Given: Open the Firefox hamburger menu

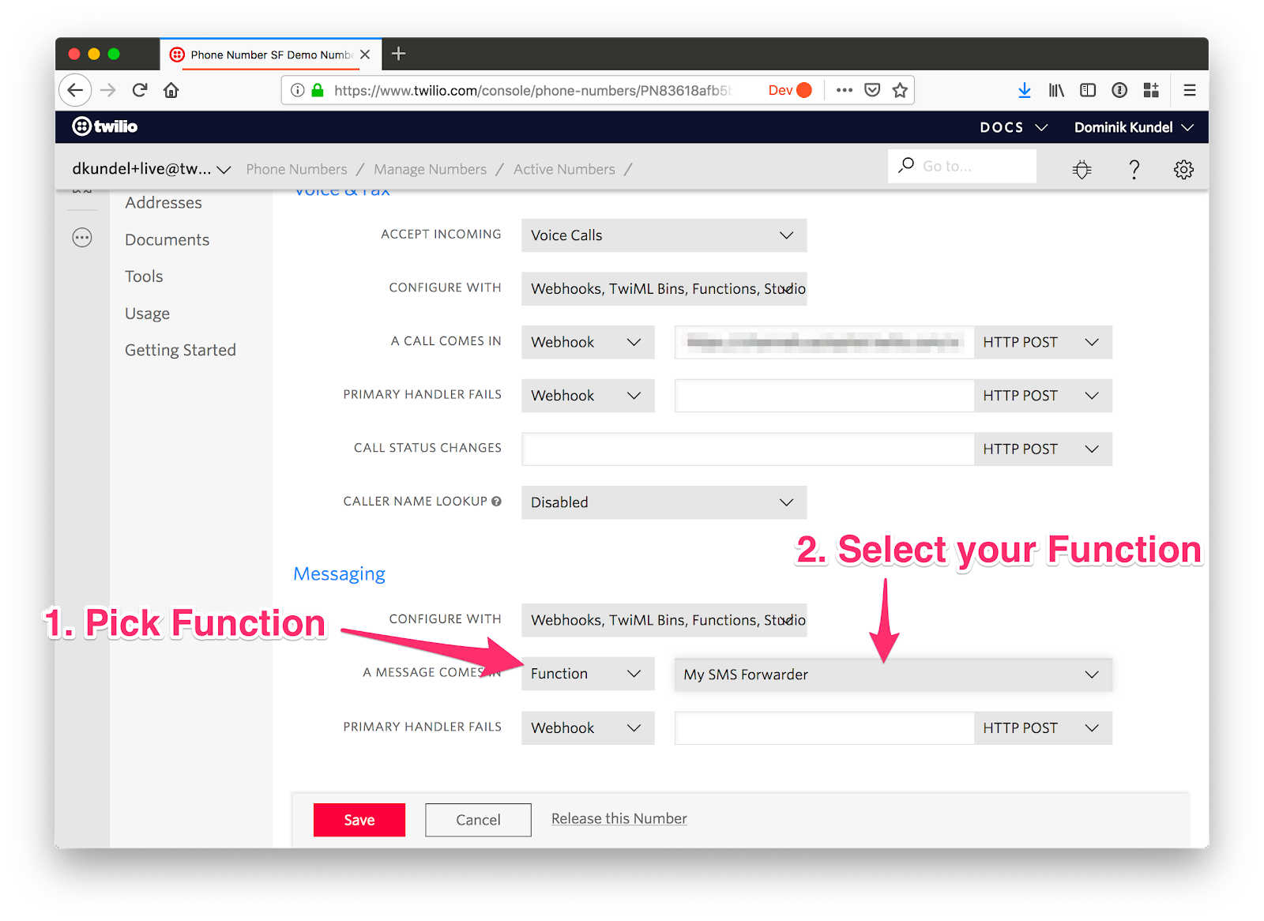Looking at the screenshot, I should pyautogui.click(x=1190, y=90).
